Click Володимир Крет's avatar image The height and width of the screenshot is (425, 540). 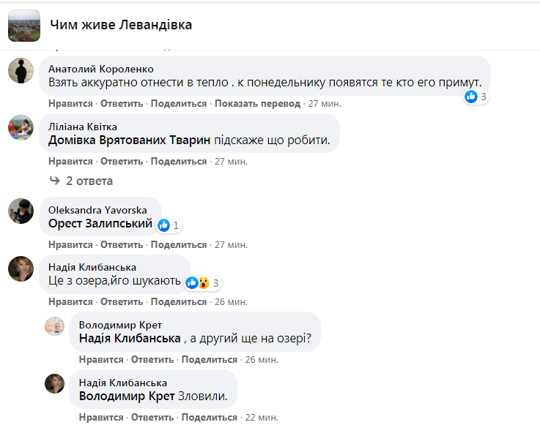55,326
